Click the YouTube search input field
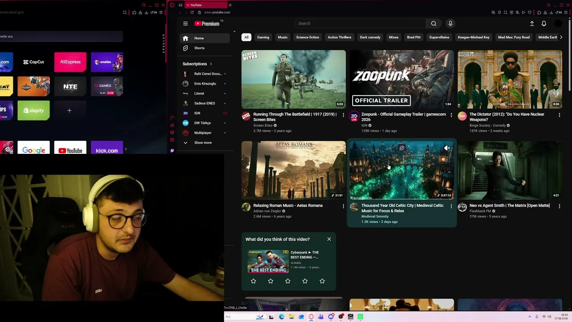The image size is (572, 322). (360, 24)
